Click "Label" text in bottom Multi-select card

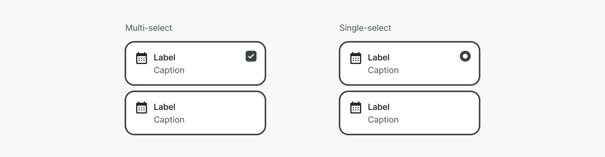pyautogui.click(x=165, y=107)
